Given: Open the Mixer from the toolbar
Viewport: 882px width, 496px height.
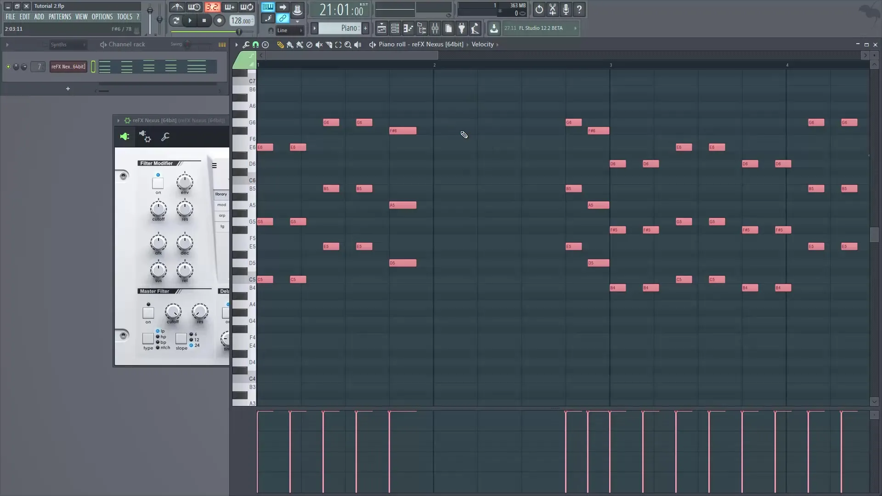Looking at the screenshot, I should (x=435, y=28).
